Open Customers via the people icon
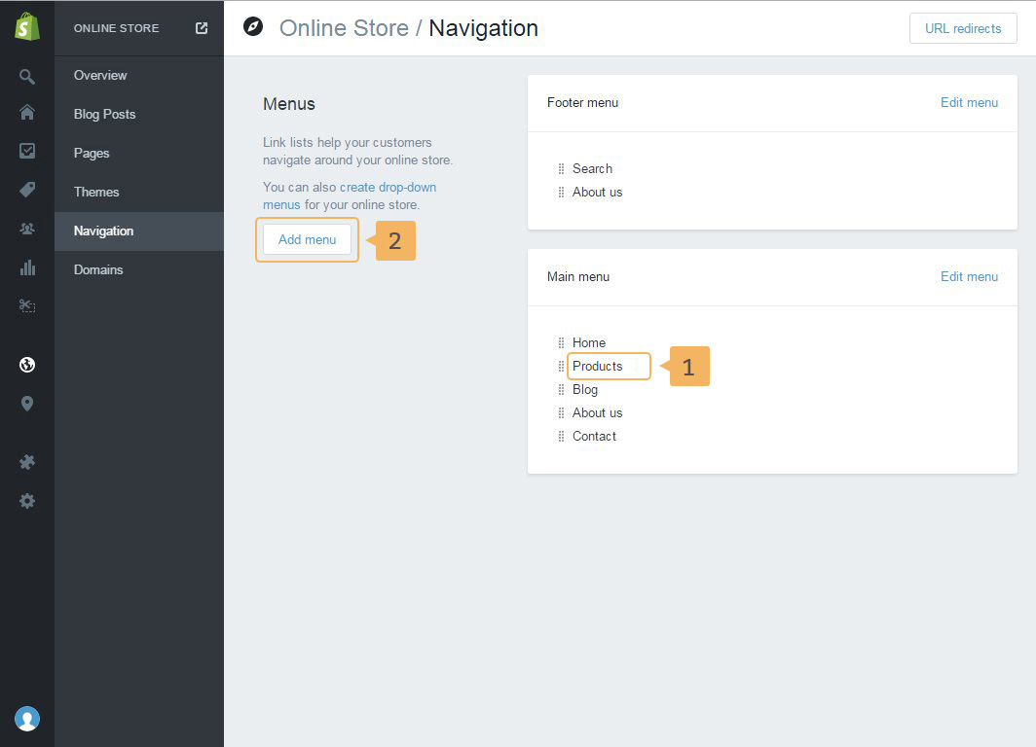 [27, 229]
